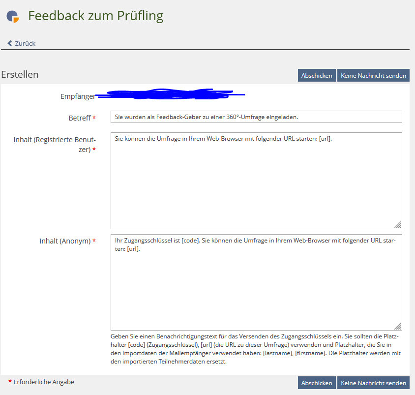The image size is (415, 395).
Task: Click the Inhalt (Anonym) label
Action: (67, 241)
